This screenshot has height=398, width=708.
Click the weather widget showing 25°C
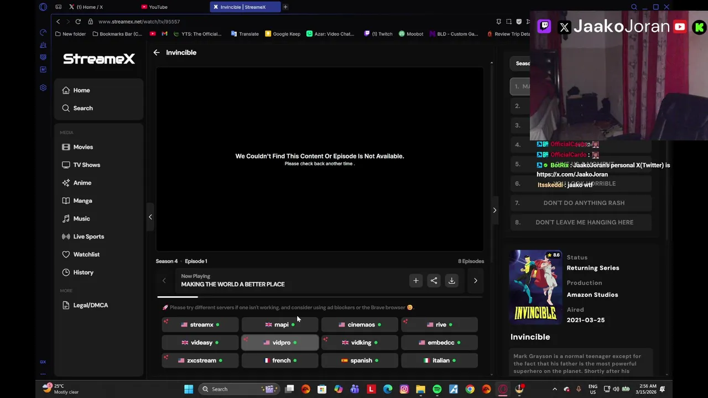tap(61, 389)
